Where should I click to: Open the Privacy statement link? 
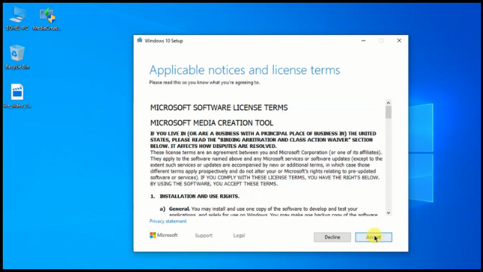[168, 221]
